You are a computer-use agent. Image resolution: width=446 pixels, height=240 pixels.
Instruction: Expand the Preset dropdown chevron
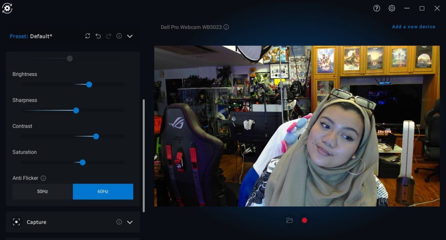[x=130, y=36]
